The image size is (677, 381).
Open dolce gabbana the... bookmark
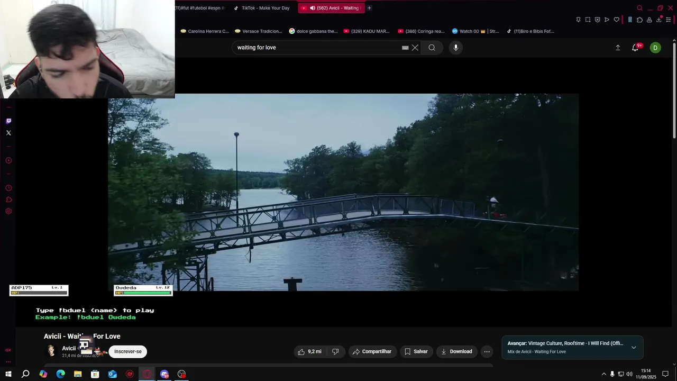click(x=313, y=31)
